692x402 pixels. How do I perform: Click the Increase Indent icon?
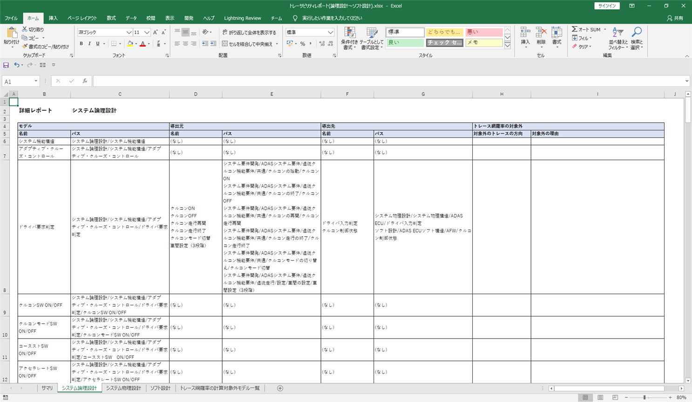[213, 44]
